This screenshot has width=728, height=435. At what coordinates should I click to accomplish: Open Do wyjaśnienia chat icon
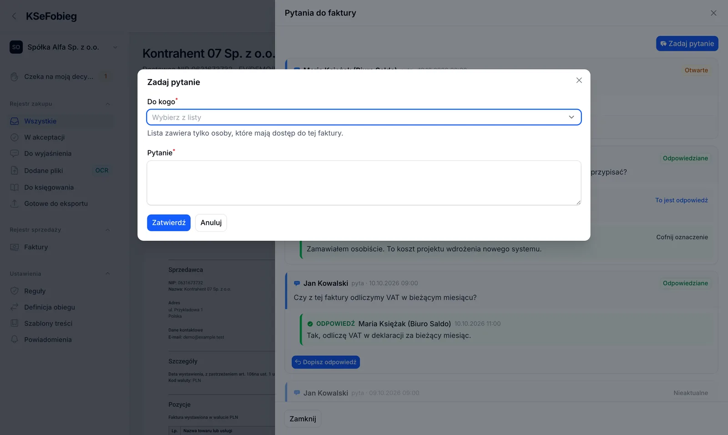pyautogui.click(x=15, y=153)
